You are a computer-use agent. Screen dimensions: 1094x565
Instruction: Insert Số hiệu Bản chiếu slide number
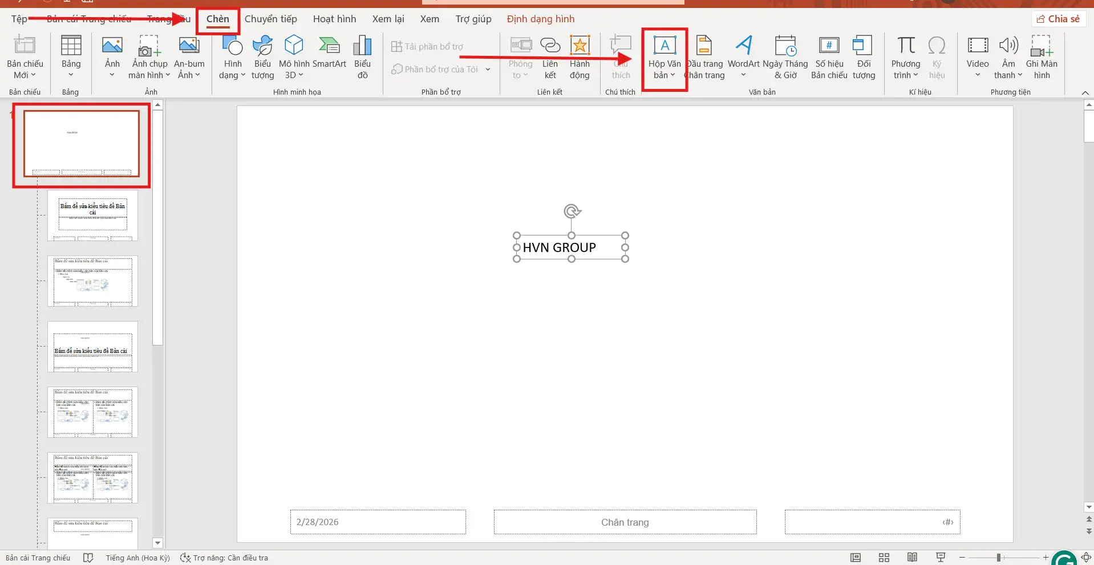tap(828, 54)
